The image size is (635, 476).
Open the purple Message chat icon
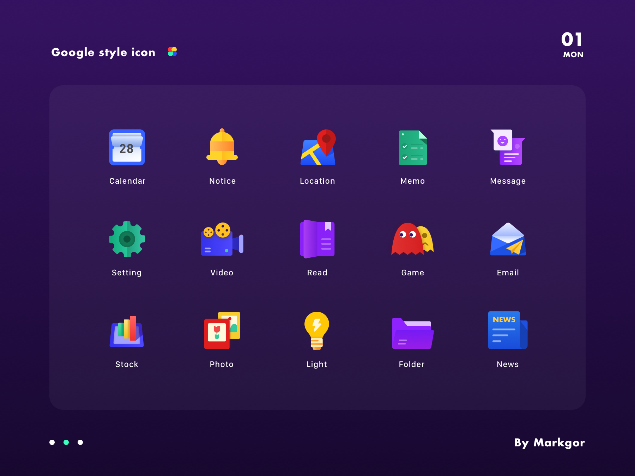coord(508,147)
